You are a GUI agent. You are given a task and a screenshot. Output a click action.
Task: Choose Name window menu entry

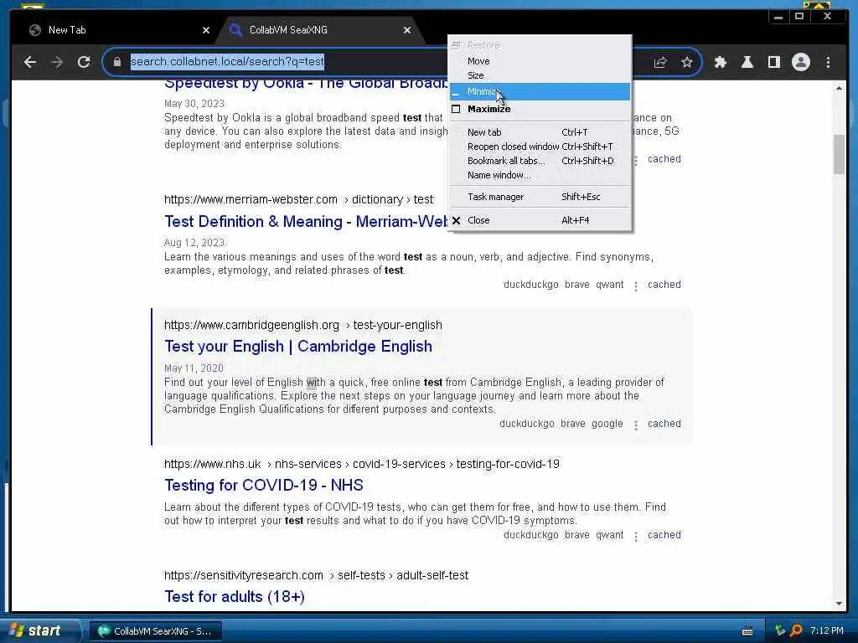coord(540,175)
